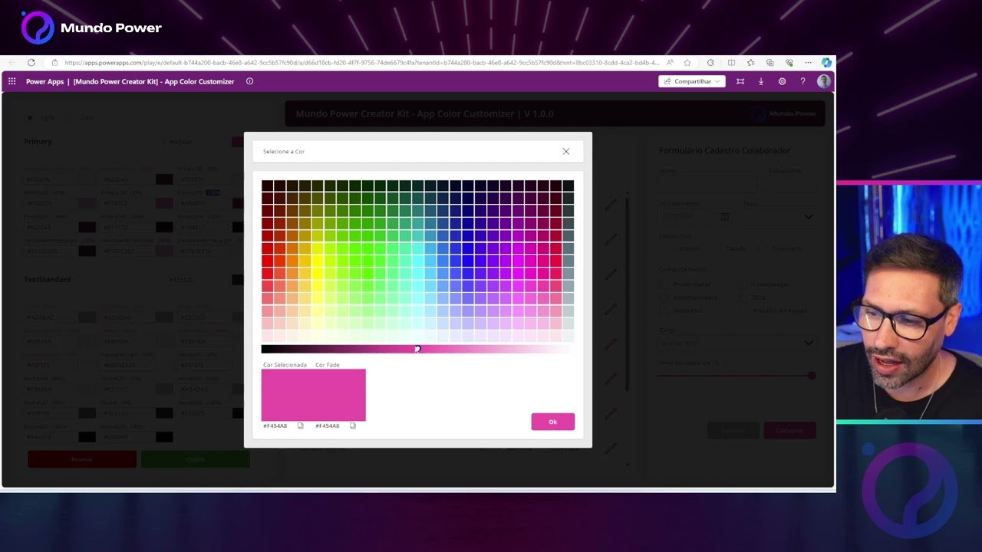
Task: Expand dimmed Sexo dropdown in background form
Action: [x=809, y=217]
